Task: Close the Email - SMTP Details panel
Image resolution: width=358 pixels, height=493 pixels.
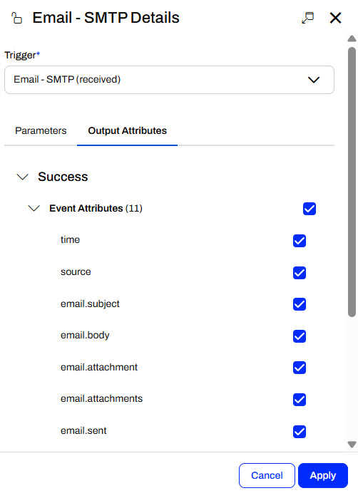Action: 335,18
